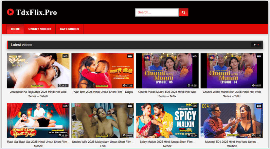Screen dimensions: 270x149
Task: Open the HOME tab
Action: pyautogui.click(x=15, y=29)
